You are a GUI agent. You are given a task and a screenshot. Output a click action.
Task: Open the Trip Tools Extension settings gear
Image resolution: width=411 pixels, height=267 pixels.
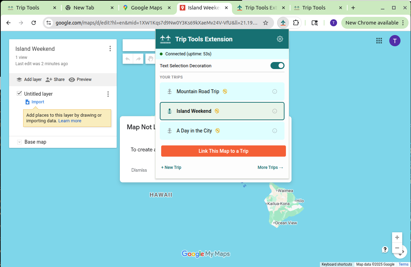[280, 39]
